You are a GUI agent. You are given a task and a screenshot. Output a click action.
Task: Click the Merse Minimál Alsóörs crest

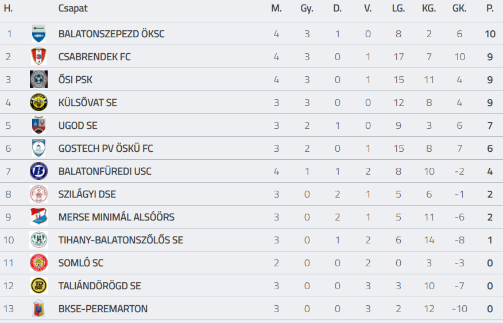(38, 217)
